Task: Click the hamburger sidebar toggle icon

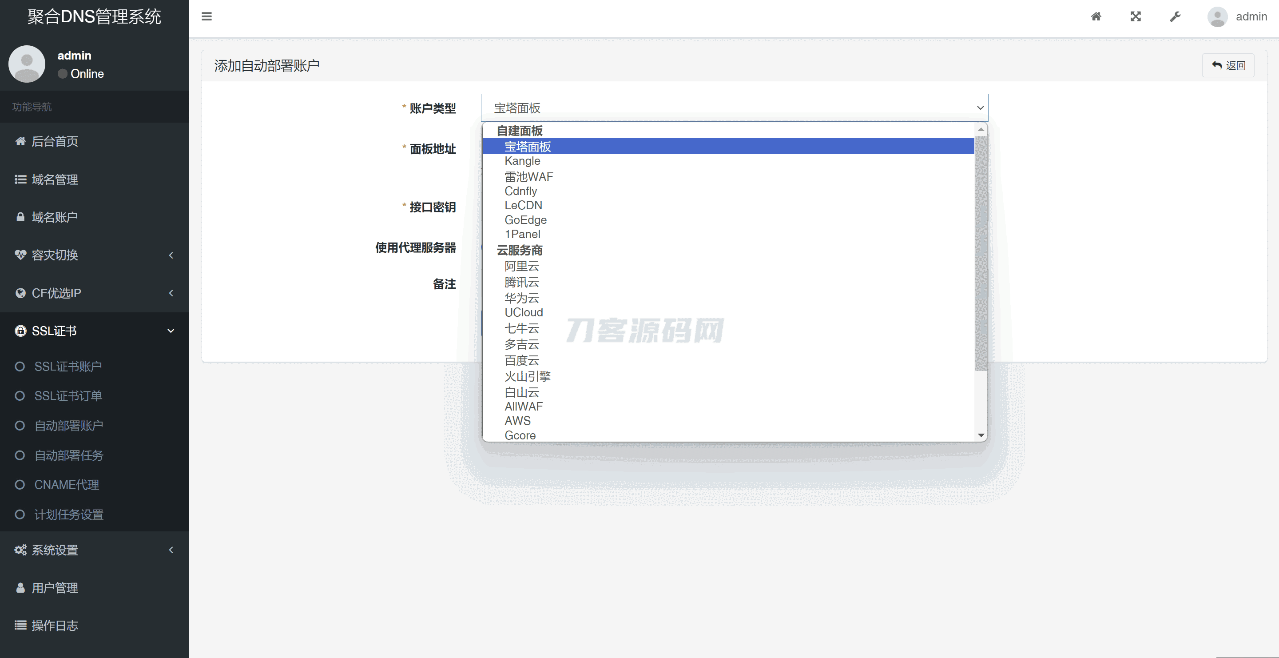Action: (x=207, y=16)
